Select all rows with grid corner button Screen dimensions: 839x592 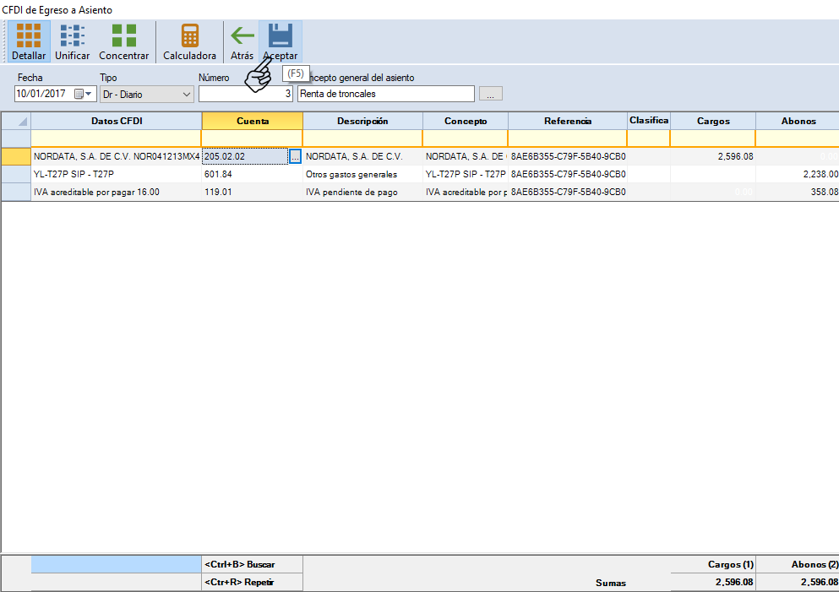(x=16, y=121)
